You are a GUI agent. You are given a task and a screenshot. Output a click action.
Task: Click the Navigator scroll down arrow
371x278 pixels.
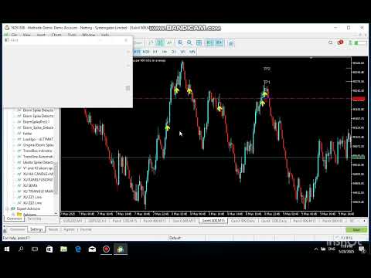(x=56, y=213)
